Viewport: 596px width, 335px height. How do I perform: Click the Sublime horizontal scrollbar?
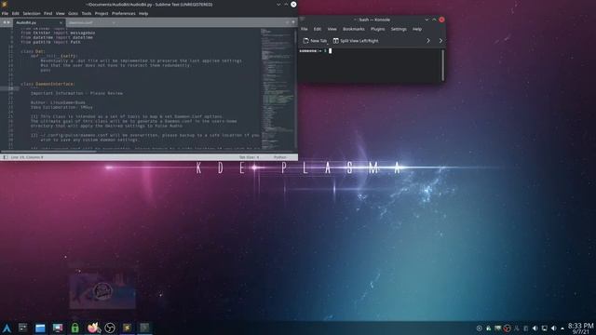click(x=48, y=151)
